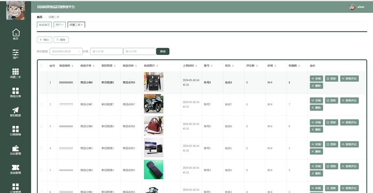Image resolution: width=373 pixels, height=193 pixels.
Task: Click 详情 for the 账号7 row
Action: click(x=316, y=101)
